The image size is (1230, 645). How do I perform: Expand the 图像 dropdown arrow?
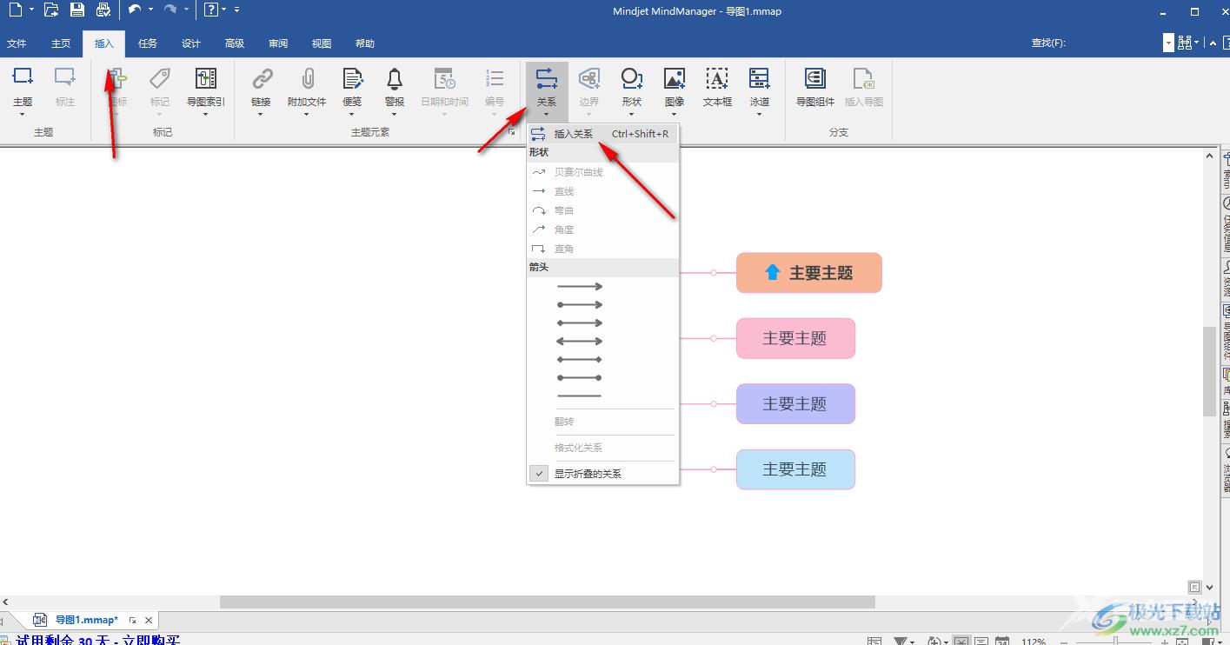[675, 114]
